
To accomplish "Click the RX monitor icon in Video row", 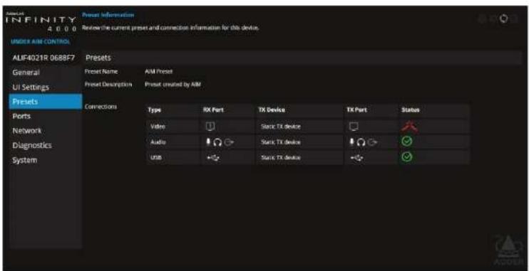I will point(210,126).
